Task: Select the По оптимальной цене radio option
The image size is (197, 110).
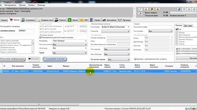Action: pos(177,51)
